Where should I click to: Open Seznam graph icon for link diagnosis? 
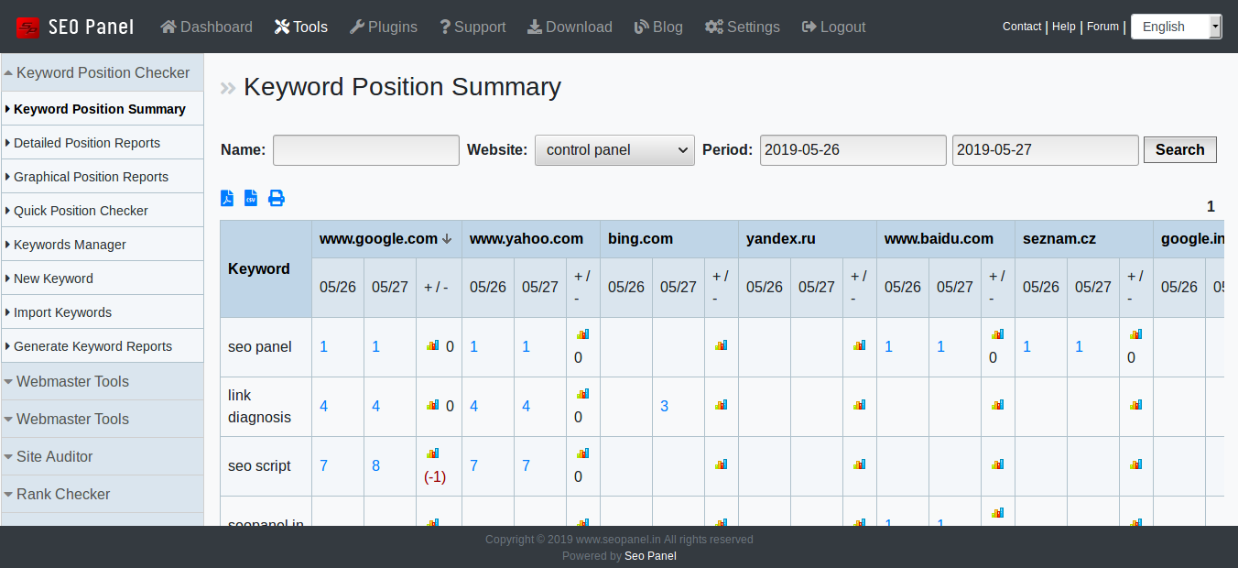(x=1136, y=405)
